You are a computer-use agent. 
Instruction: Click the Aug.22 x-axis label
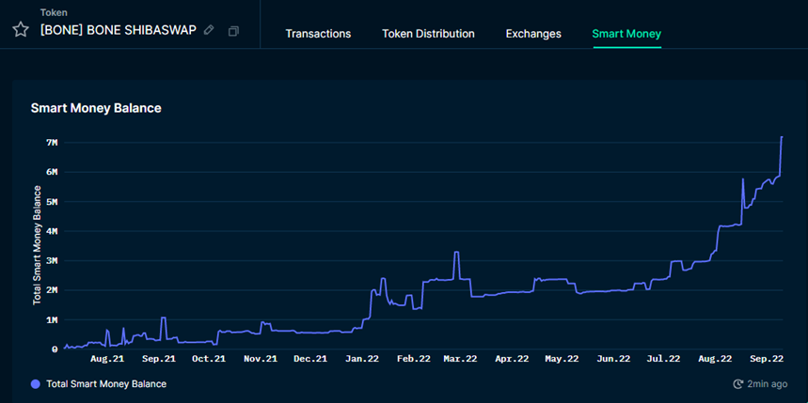714,358
